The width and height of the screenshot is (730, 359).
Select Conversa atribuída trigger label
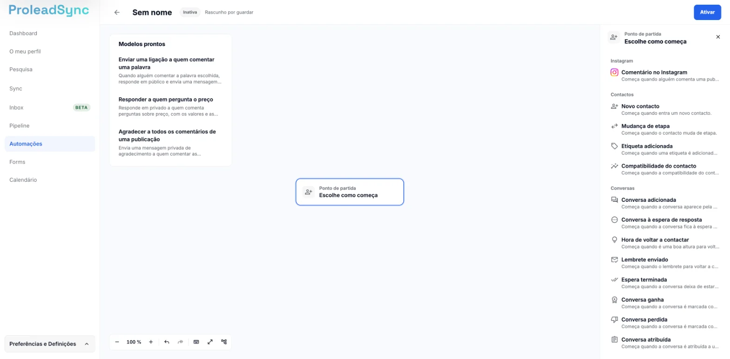[646, 339]
